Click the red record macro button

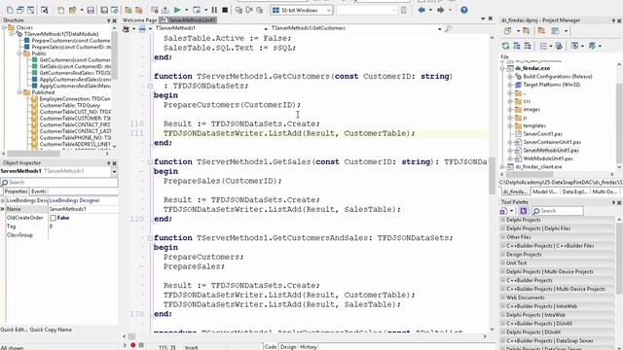tap(133, 345)
